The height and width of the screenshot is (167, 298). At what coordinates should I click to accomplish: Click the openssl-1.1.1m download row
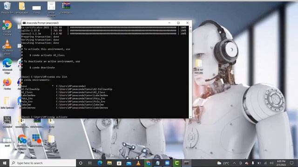click(104, 34)
